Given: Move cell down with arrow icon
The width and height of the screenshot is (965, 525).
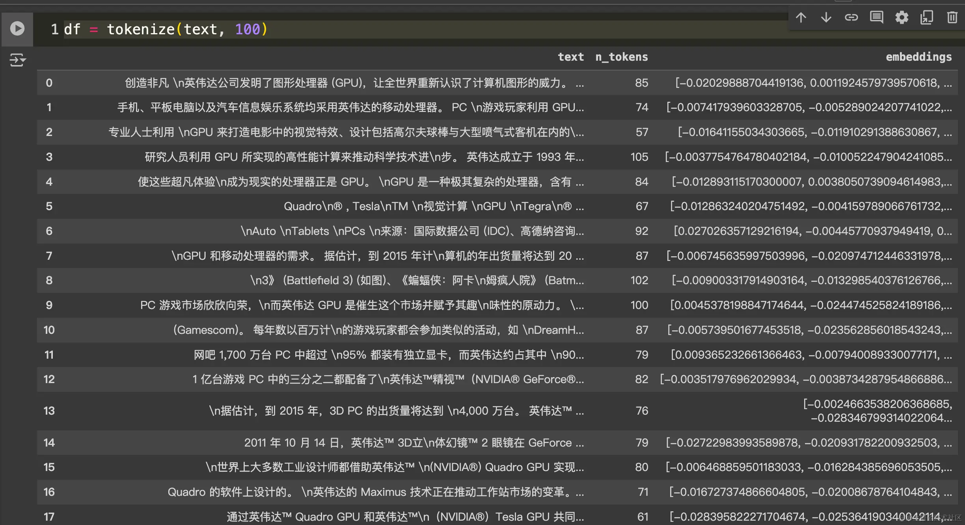Looking at the screenshot, I should [826, 18].
